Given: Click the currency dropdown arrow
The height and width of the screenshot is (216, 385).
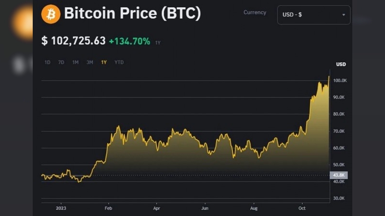Looking at the screenshot, I should [x=344, y=15].
